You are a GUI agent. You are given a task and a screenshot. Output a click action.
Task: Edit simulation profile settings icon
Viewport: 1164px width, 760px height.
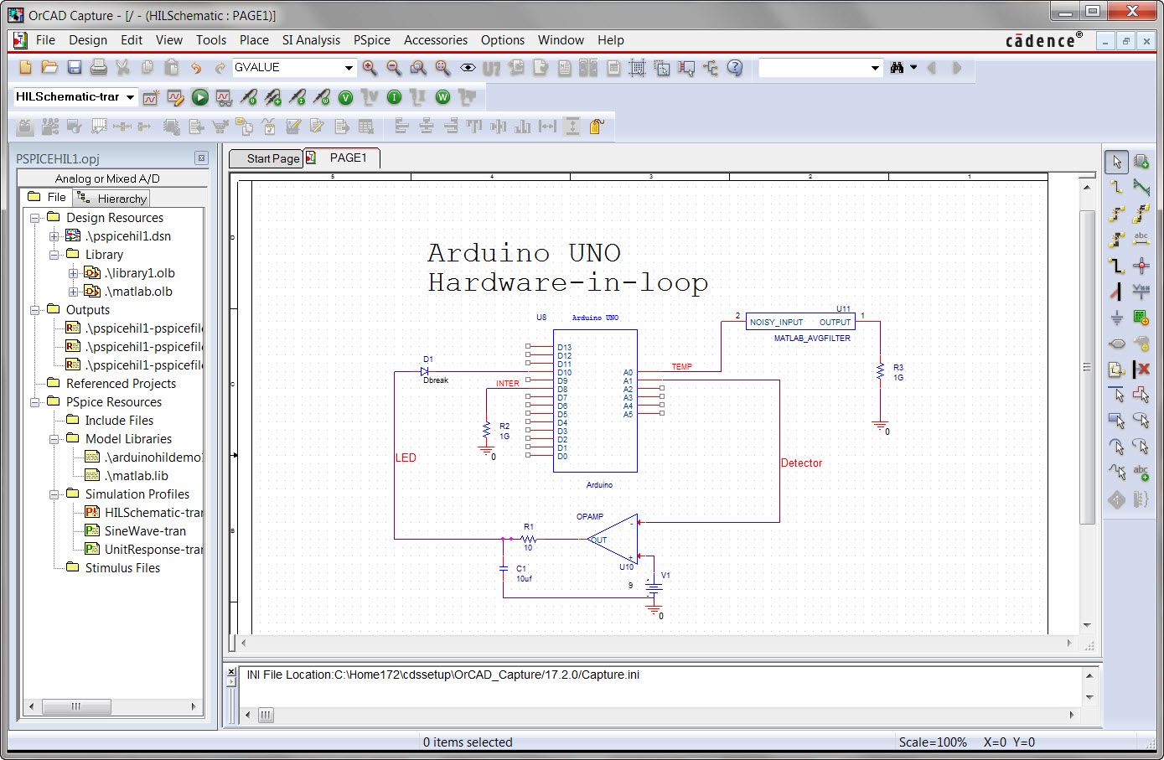coord(175,97)
